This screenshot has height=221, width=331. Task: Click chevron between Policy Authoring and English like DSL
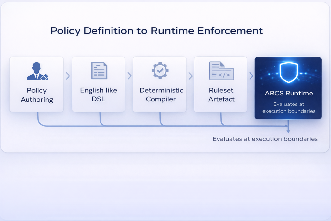click(68, 76)
